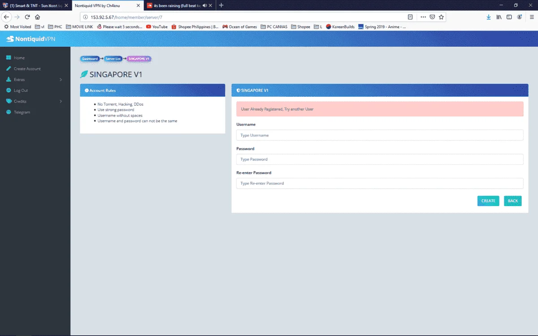
Task: Open the browser home page icon
Action: [x=37, y=17]
